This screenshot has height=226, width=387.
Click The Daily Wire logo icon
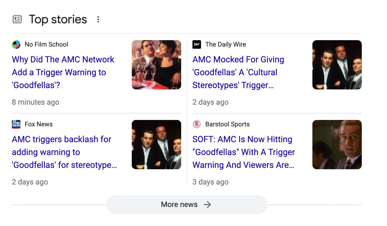[x=197, y=44]
